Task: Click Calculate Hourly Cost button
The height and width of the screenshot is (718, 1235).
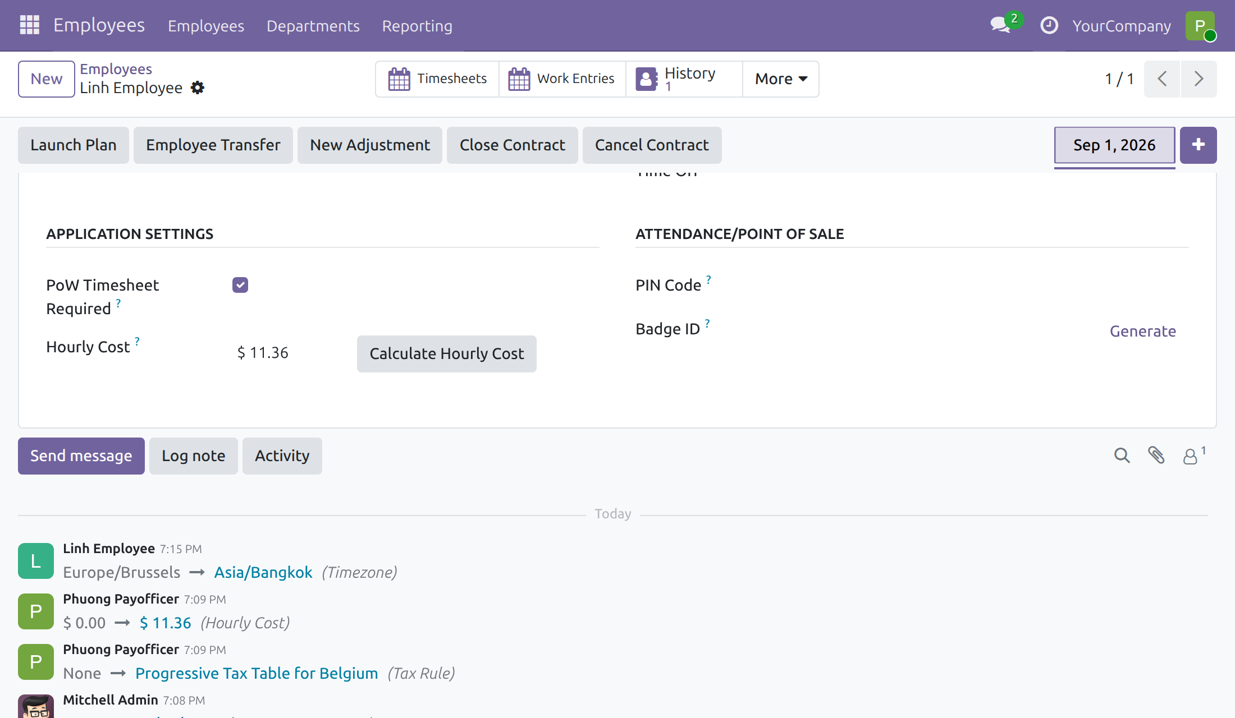Action: pyautogui.click(x=446, y=354)
